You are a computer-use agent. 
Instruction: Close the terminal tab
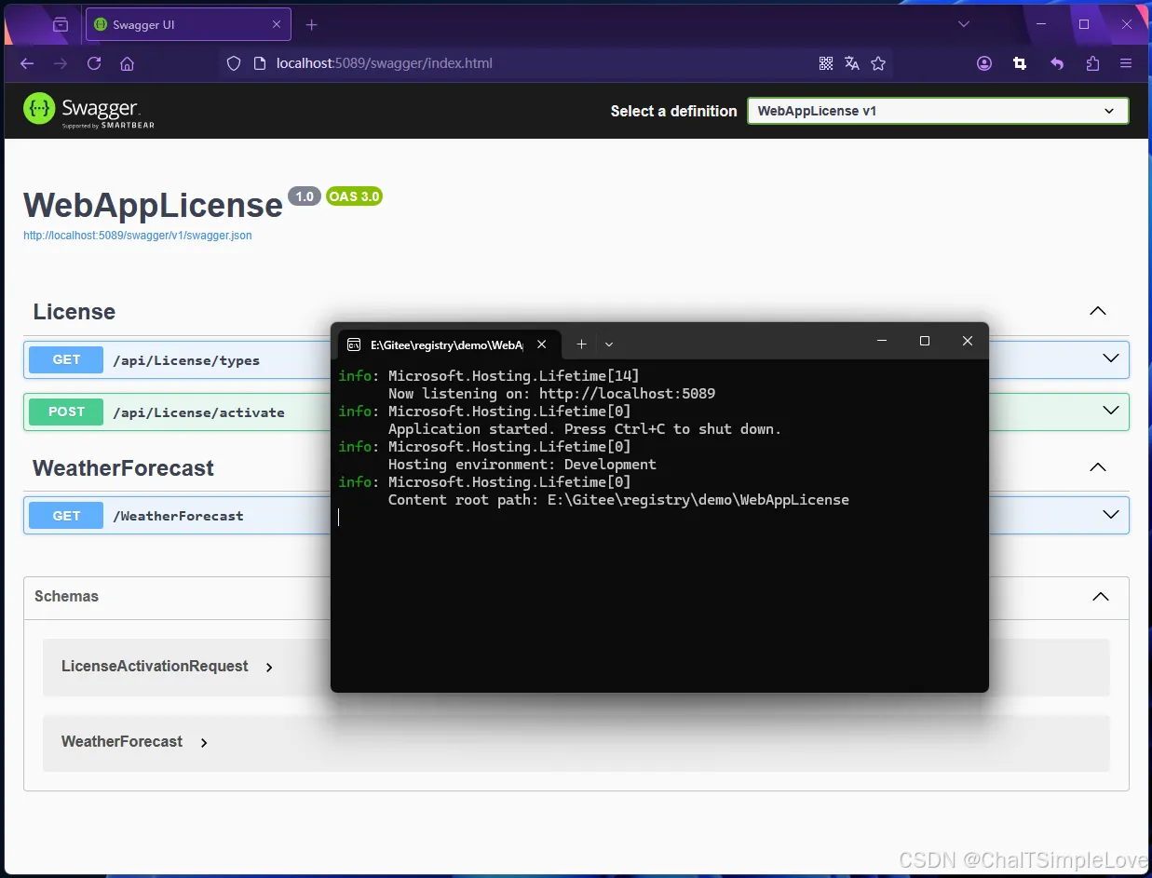[x=542, y=344]
